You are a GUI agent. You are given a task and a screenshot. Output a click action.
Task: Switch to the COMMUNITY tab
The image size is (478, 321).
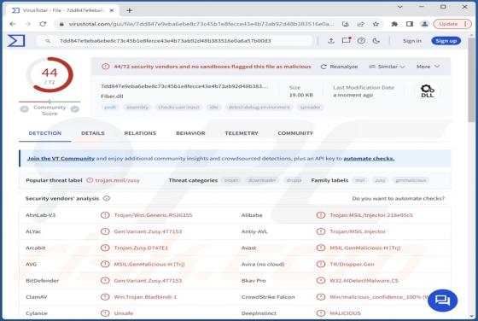[x=295, y=133]
